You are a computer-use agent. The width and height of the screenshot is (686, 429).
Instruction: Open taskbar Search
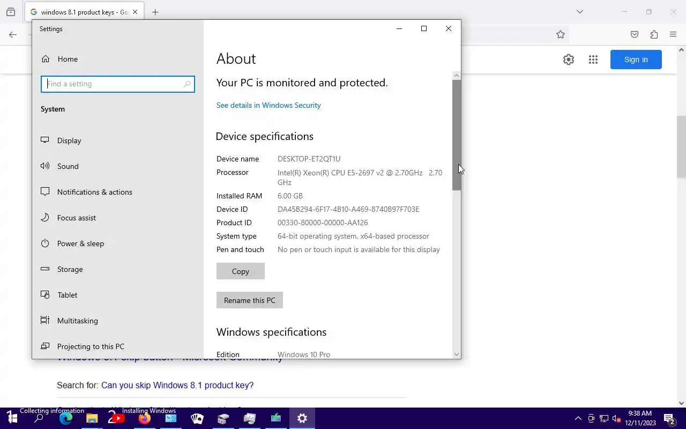(x=39, y=418)
